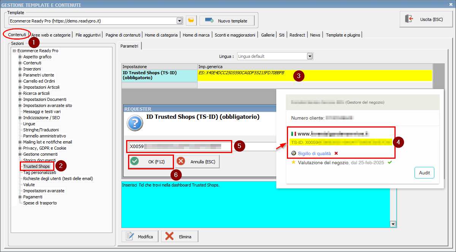
Task: Click the ID Trusted Shops (TS-ID) table cell
Action: [x=159, y=75]
